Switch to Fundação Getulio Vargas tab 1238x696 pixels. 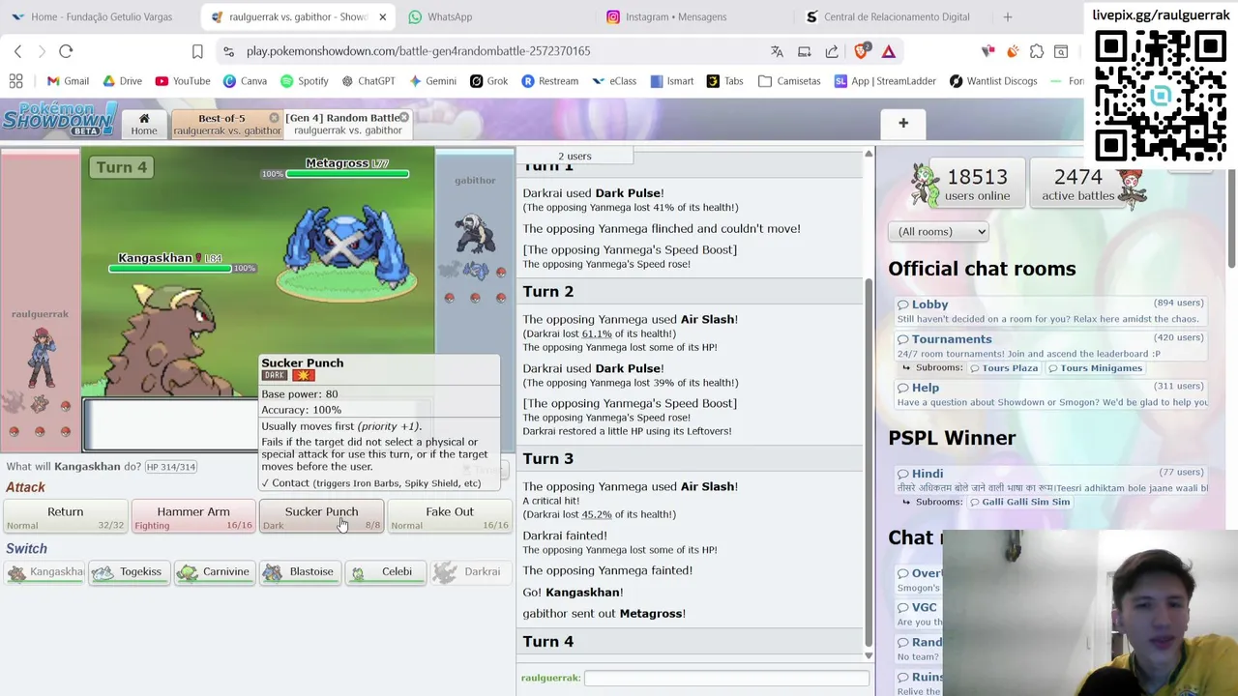click(x=98, y=16)
